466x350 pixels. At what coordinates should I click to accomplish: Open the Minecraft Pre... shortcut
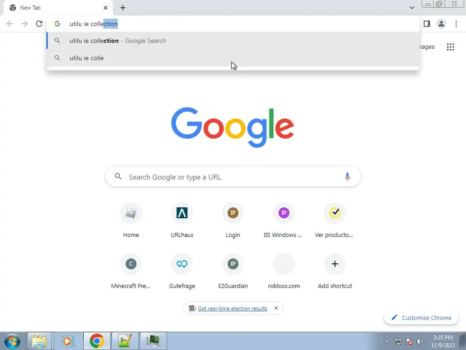(131, 272)
